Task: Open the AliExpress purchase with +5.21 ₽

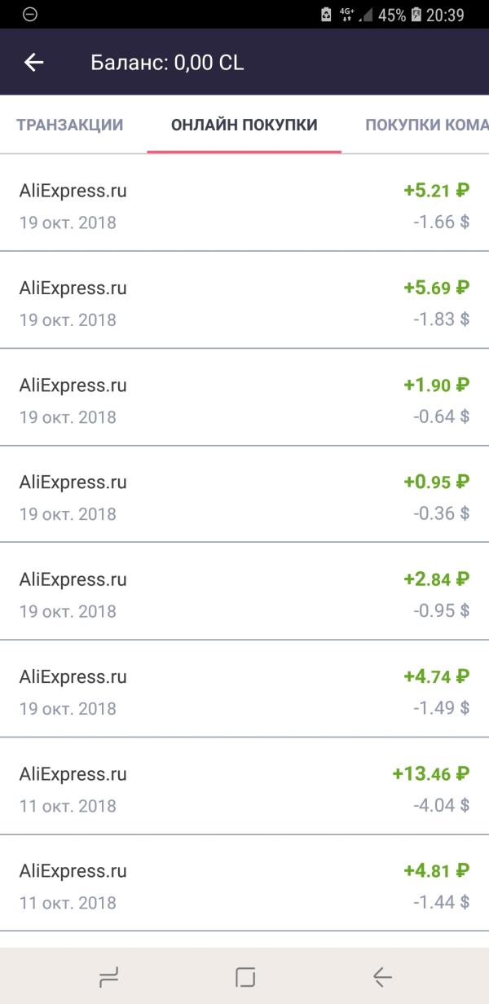Action: [x=244, y=203]
